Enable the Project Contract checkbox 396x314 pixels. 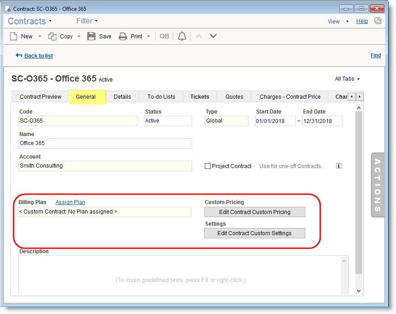[208, 166]
